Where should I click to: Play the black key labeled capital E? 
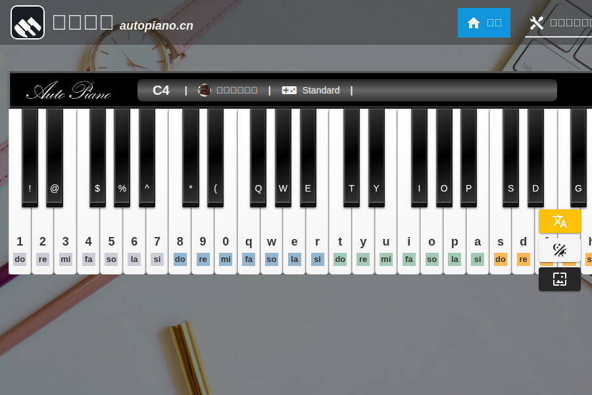point(308,157)
